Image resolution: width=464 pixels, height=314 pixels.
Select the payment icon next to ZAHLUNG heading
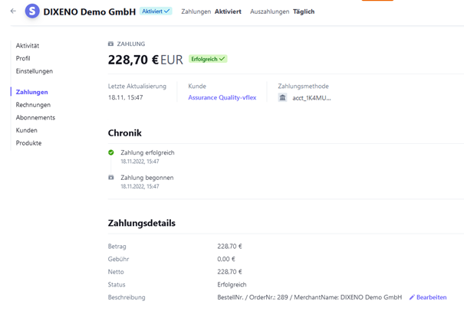click(110, 44)
